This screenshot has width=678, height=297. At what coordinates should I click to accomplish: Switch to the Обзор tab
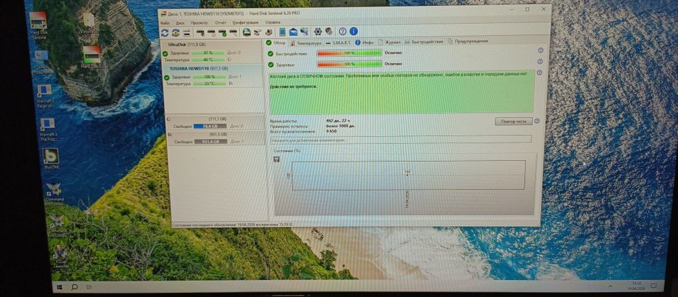pyautogui.click(x=275, y=43)
